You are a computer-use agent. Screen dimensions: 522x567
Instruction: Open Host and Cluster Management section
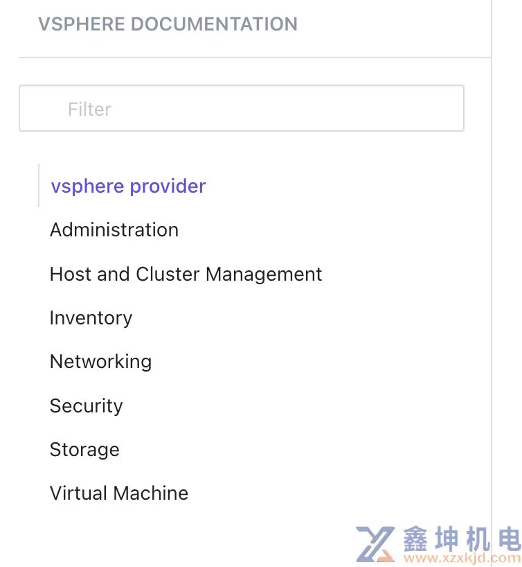point(186,274)
